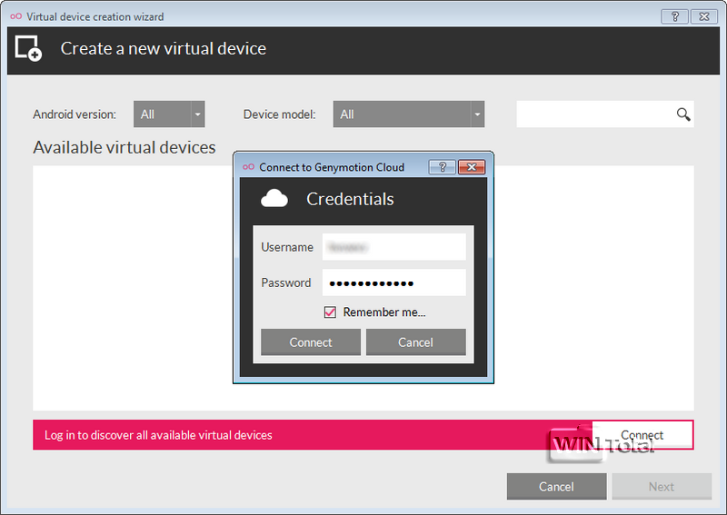Click Connect in the pink login banner
Screen dimensions: 727x515
[x=642, y=435]
